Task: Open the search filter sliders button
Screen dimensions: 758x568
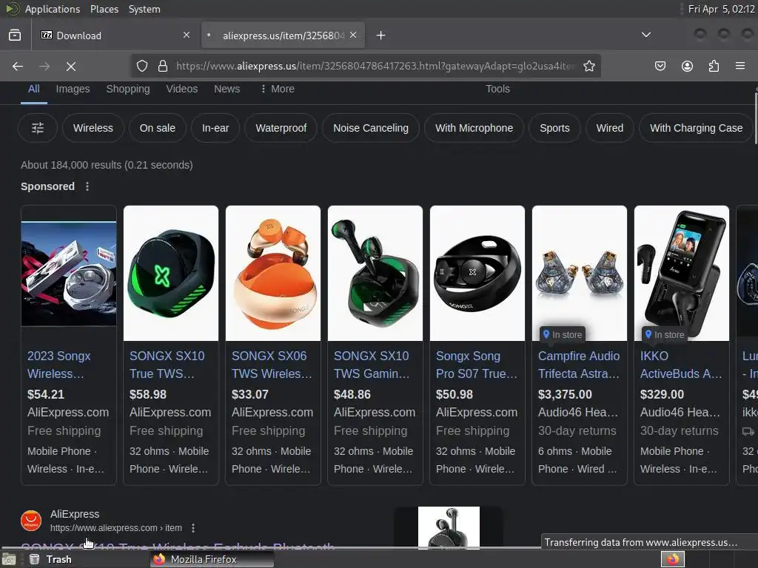Action: point(38,128)
